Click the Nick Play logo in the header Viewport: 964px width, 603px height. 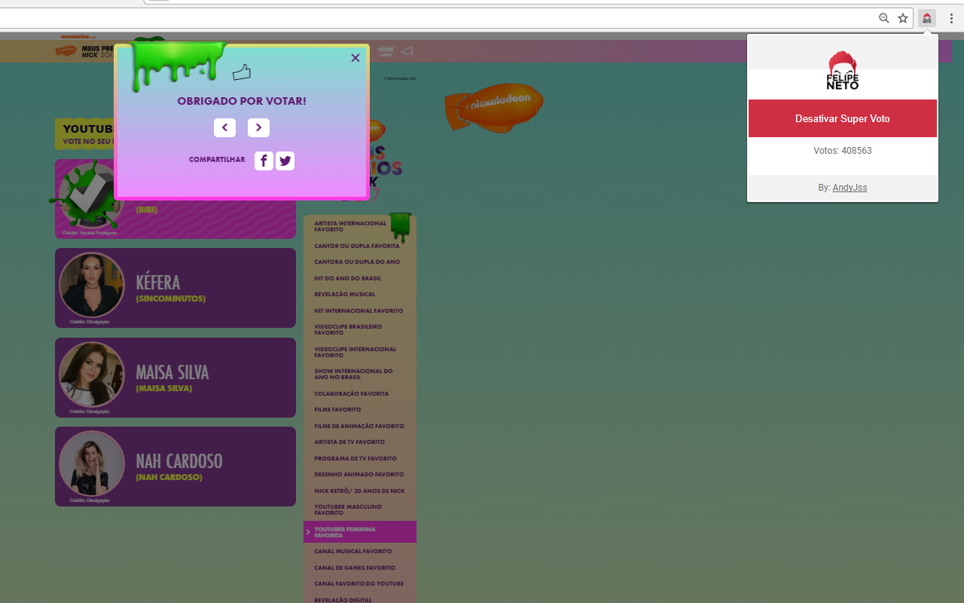[x=386, y=51]
